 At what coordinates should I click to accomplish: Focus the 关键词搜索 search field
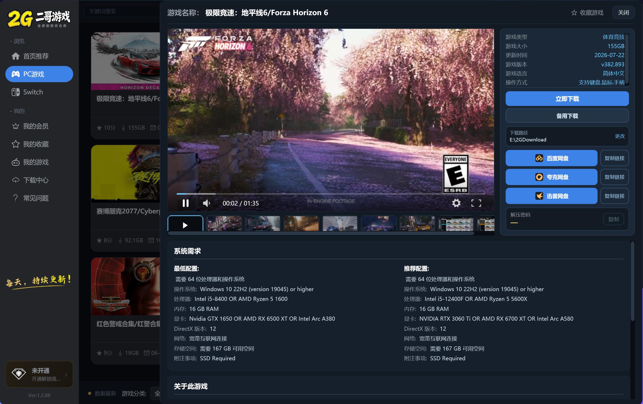[122, 11]
